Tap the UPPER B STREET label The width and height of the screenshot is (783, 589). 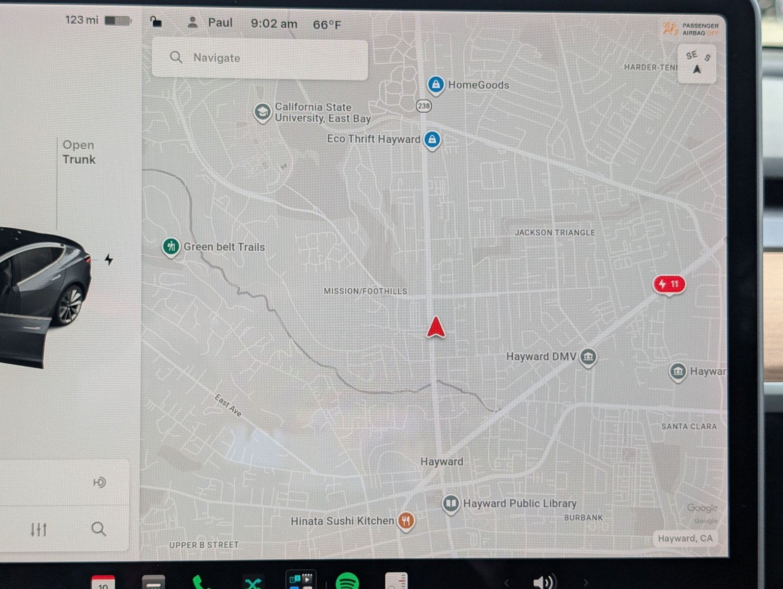pyautogui.click(x=204, y=545)
